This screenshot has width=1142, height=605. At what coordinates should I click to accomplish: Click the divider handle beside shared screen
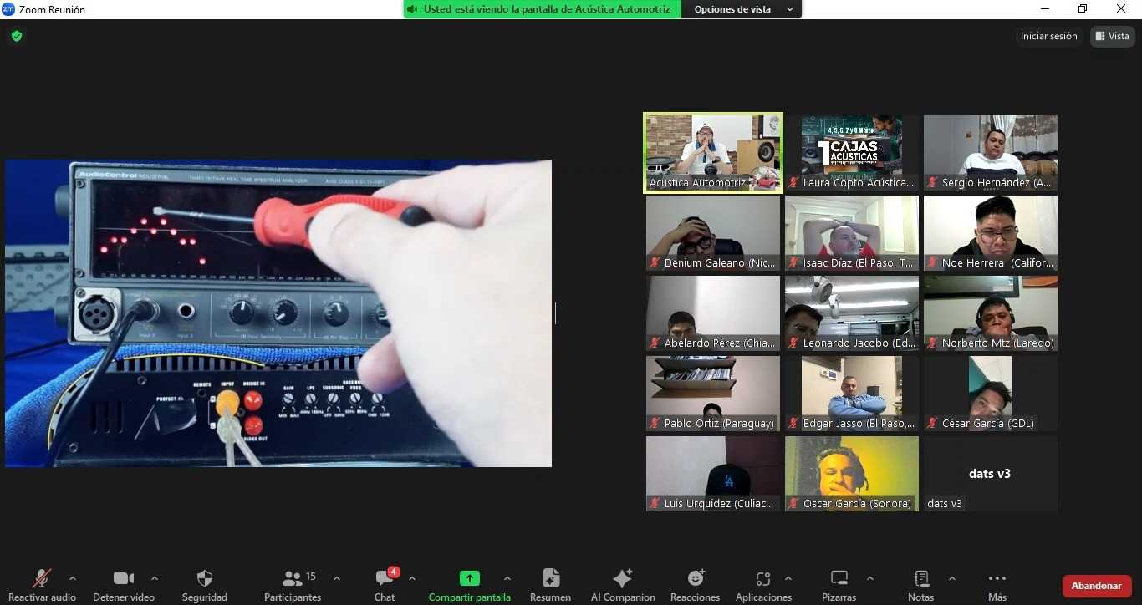[557, 313]
